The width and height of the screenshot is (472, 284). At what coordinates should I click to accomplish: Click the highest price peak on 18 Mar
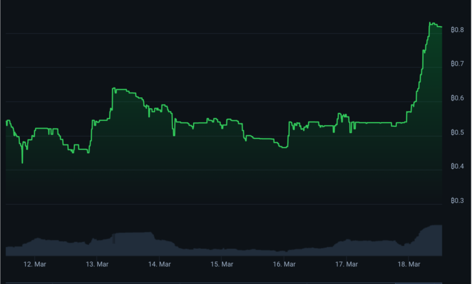431,23
